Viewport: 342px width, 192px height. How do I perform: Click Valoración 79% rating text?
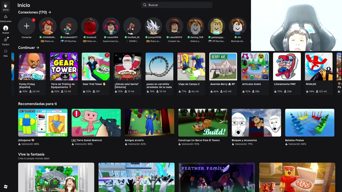tap(244, 144)
